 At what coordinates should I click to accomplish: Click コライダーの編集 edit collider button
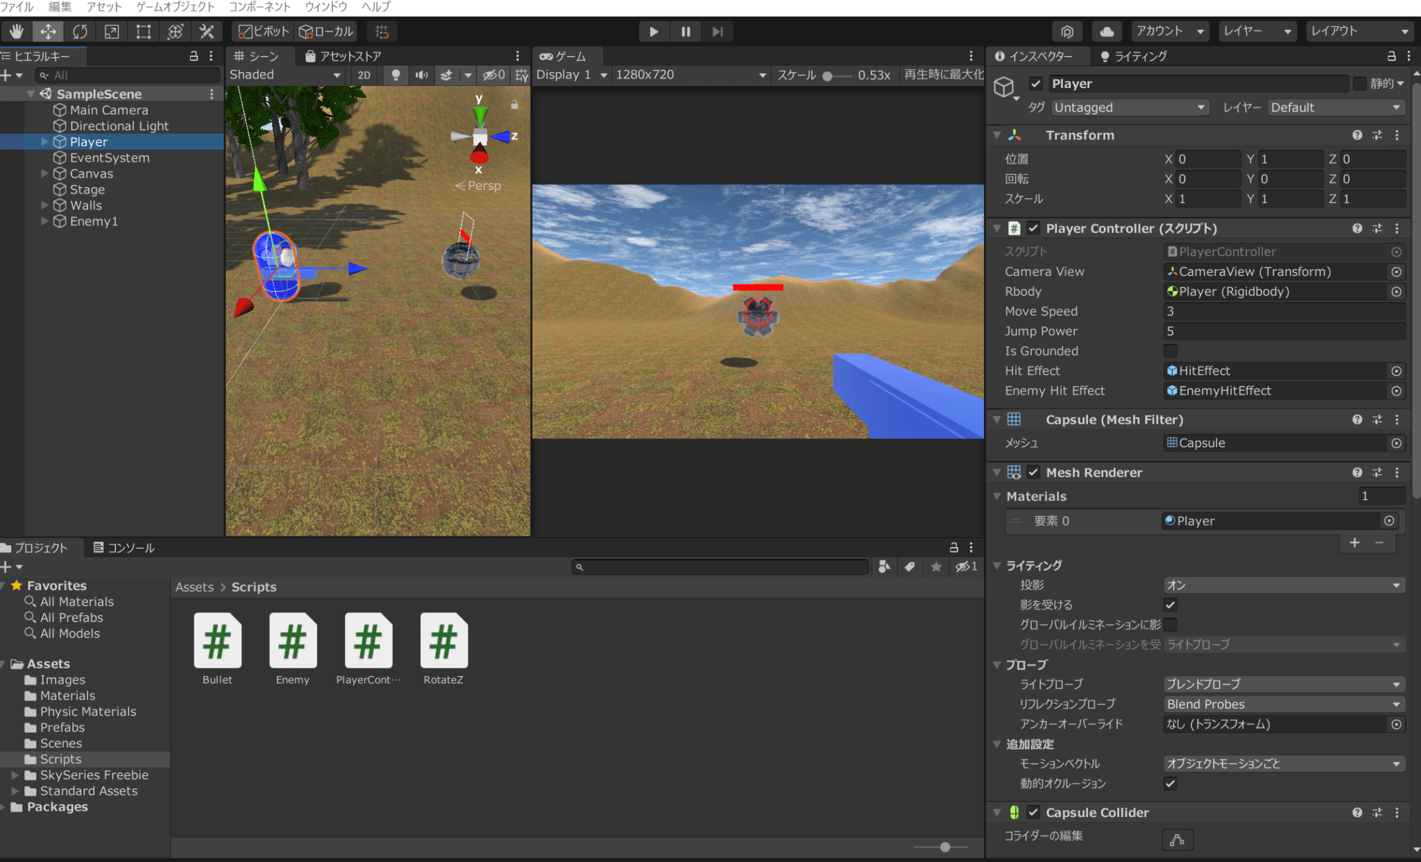(x=1177, y=840)
